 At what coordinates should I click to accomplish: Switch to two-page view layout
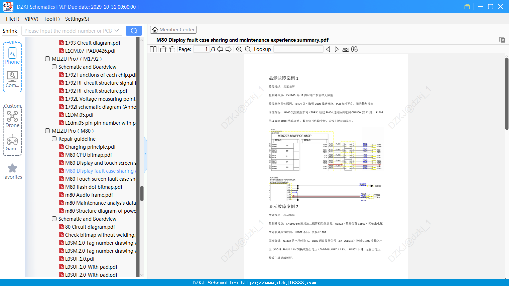tap(153, 49)
